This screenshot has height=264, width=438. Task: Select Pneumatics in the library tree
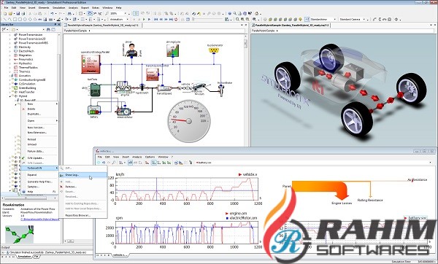click(x=26, y=59)
